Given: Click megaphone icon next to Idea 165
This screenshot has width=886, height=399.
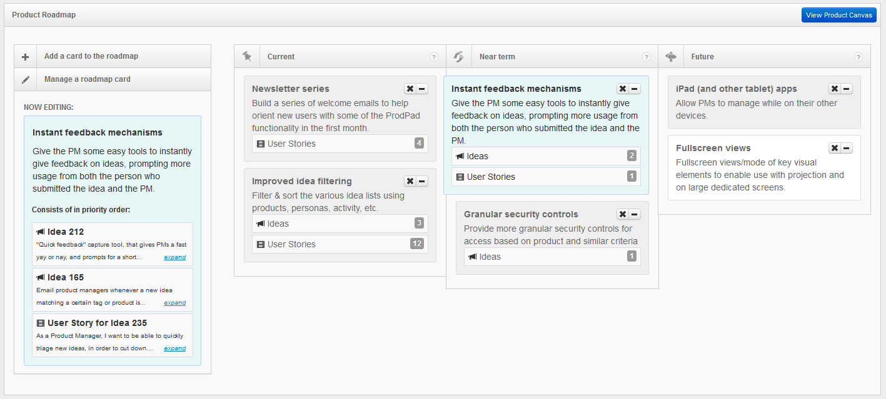Looking at the screenshot, I should [x=41, y=277].
